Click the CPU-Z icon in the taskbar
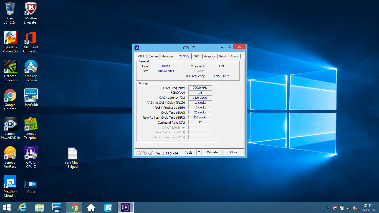The image size is (379, 213). click(x=126, y=207)
